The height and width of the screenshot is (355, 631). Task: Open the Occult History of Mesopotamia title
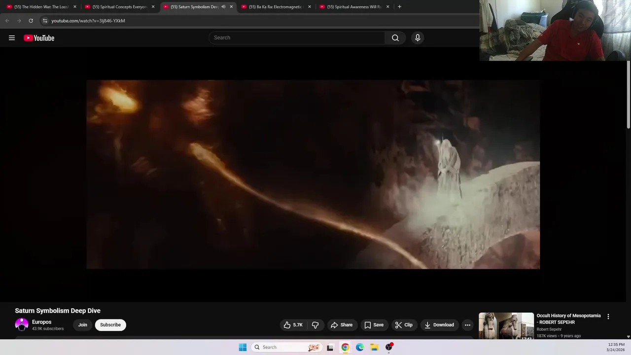(568, 319)
